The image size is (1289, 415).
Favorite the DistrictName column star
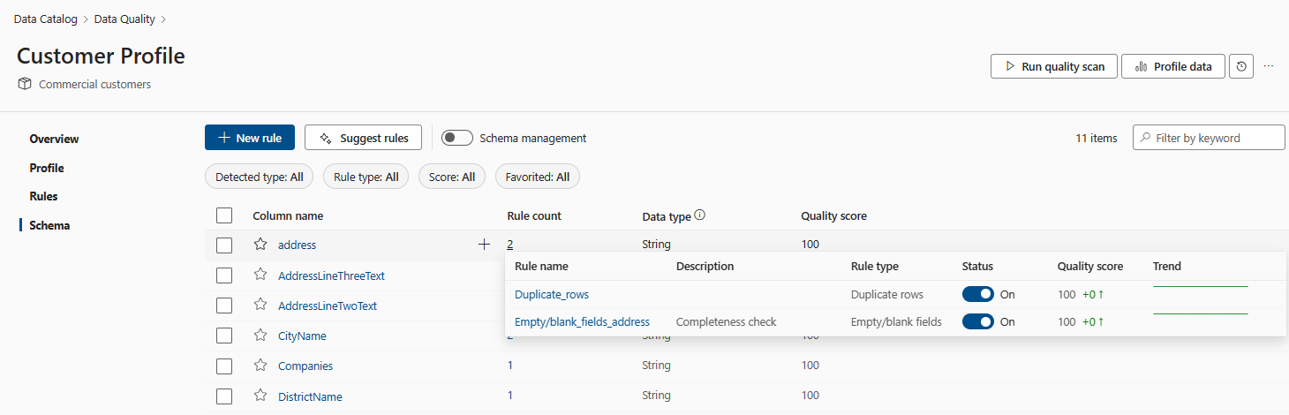click(260, 396)
